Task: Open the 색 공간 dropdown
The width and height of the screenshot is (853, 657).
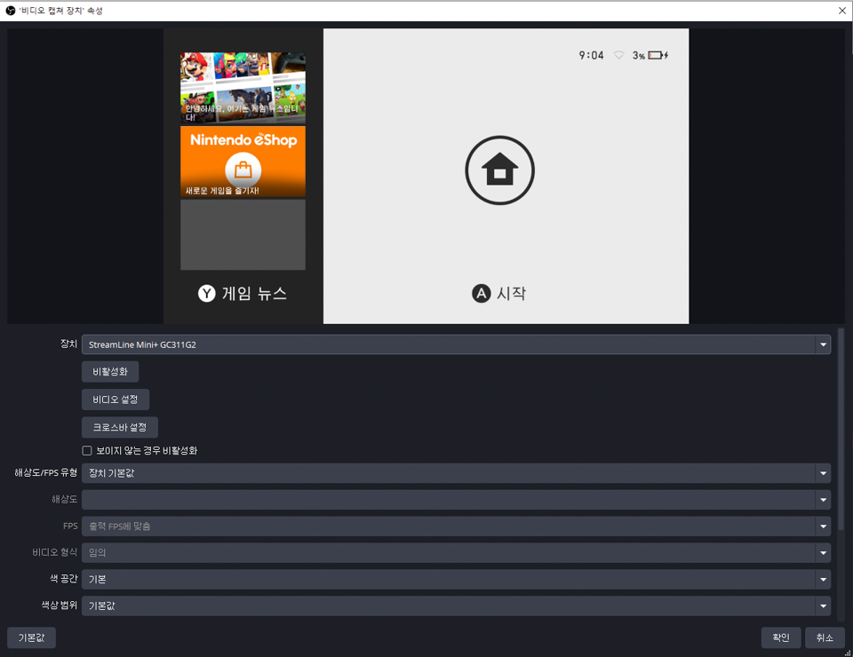Action: pos(456,579)
